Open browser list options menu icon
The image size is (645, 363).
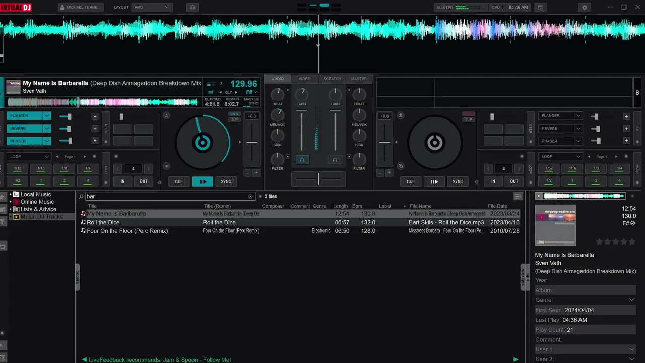[x=518, y=196]
